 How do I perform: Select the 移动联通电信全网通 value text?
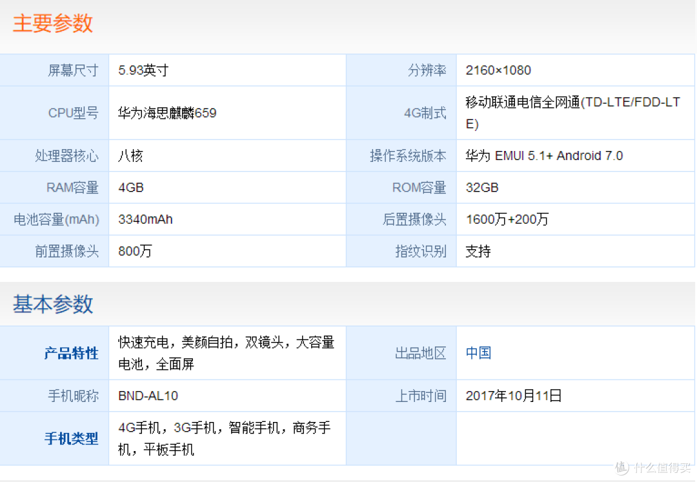coord(572,113)
